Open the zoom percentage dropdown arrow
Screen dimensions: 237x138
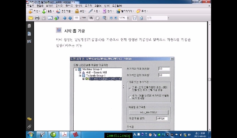pos(128,18)
